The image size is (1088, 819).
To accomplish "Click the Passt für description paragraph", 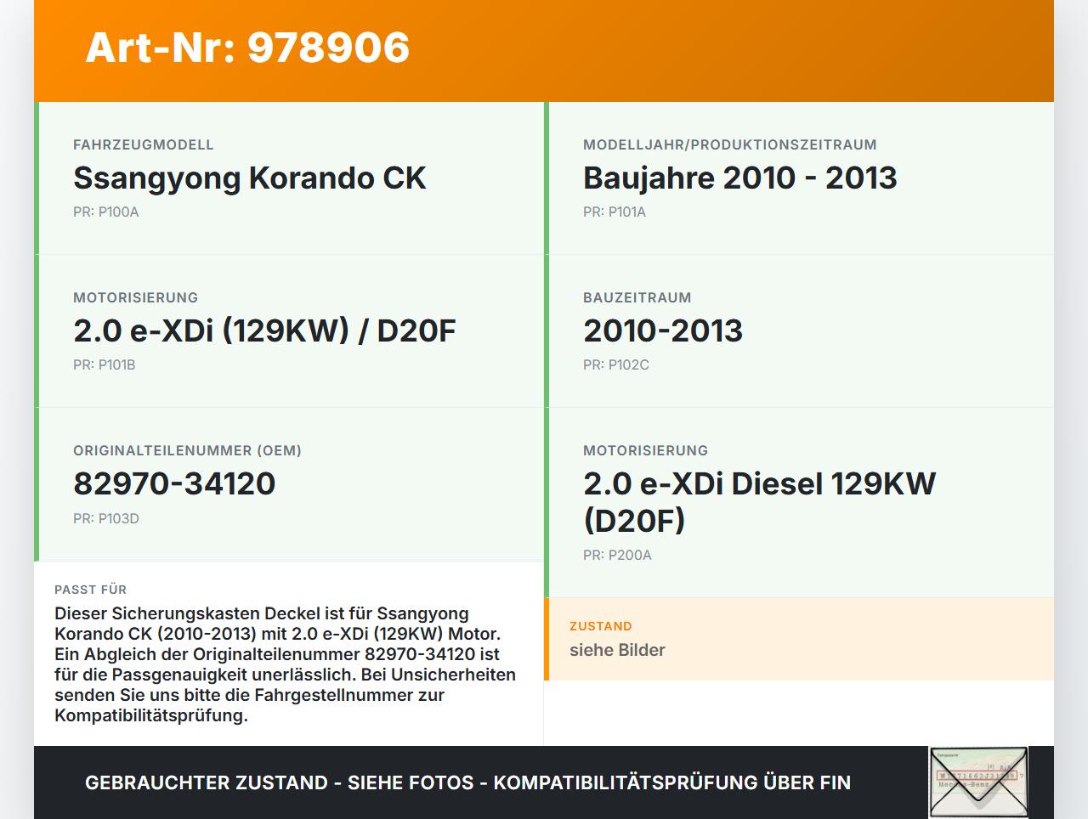I will tap(285, 664).
